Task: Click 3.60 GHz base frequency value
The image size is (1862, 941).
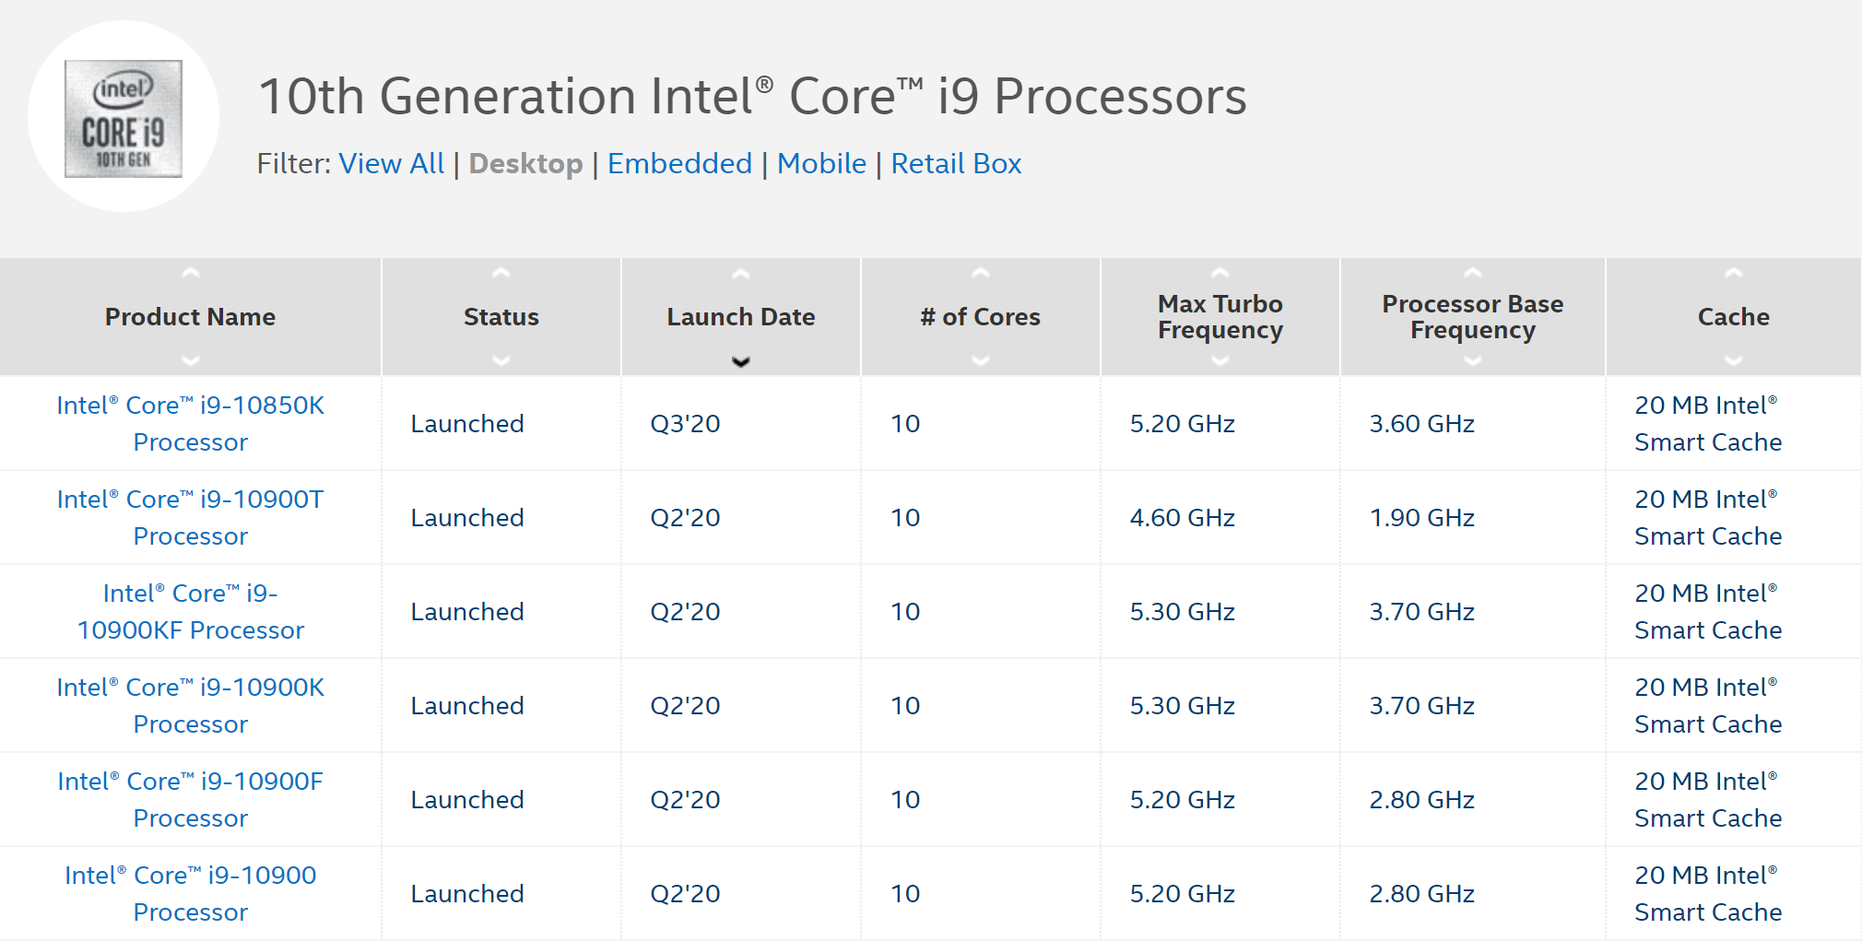Action: pyautogui.click(x=1421, y=424)
